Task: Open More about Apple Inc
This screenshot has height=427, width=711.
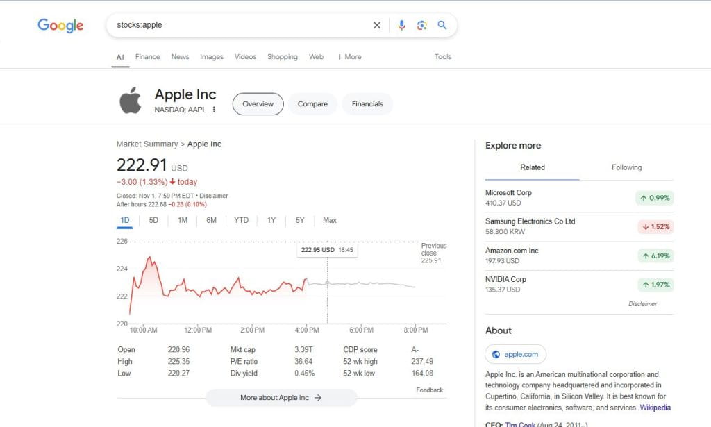Action: pos(281,398)
